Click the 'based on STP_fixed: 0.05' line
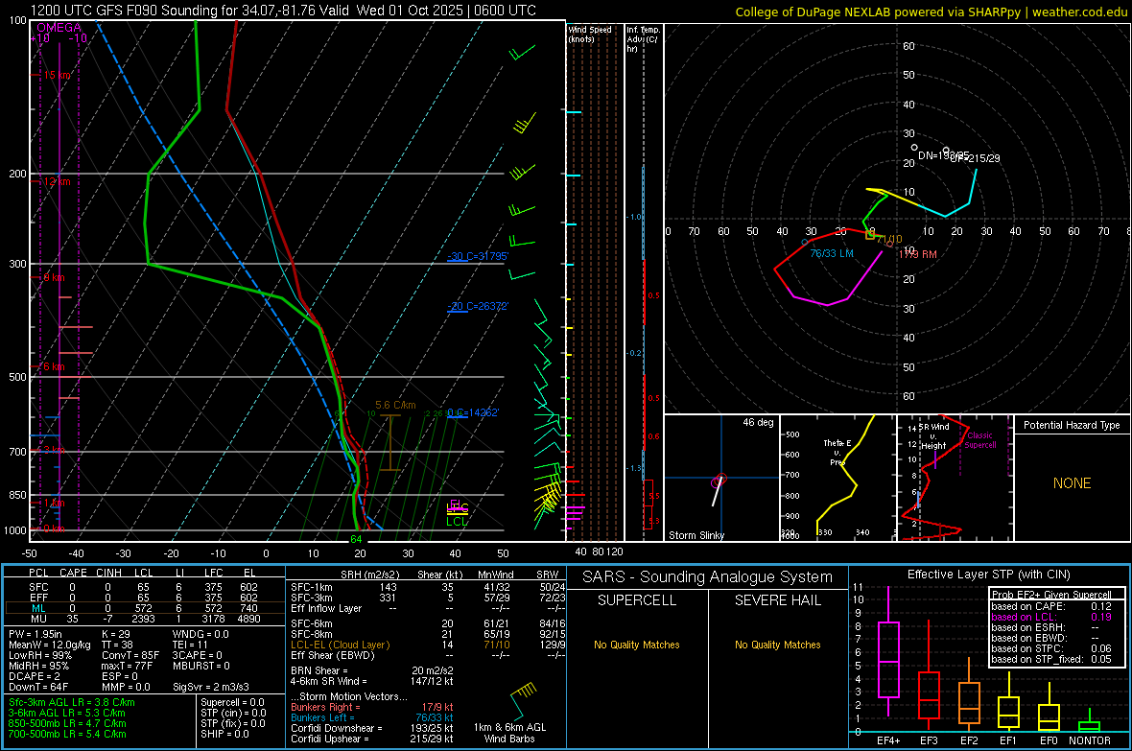 [x=1051, y=659]
